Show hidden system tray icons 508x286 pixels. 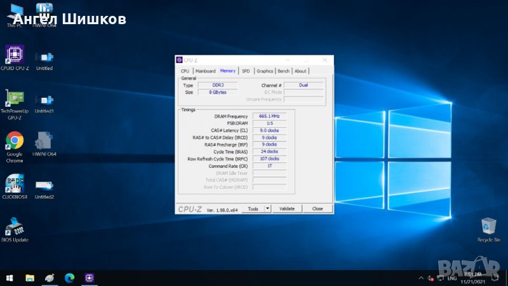coord(421,278)
